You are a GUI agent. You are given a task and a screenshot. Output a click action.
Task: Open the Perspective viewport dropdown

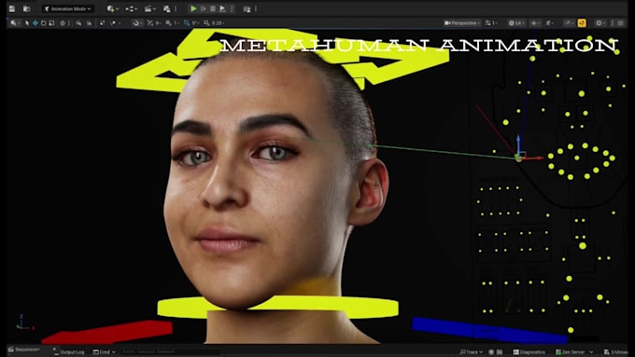pyautogui.click(x=461, y=23)
